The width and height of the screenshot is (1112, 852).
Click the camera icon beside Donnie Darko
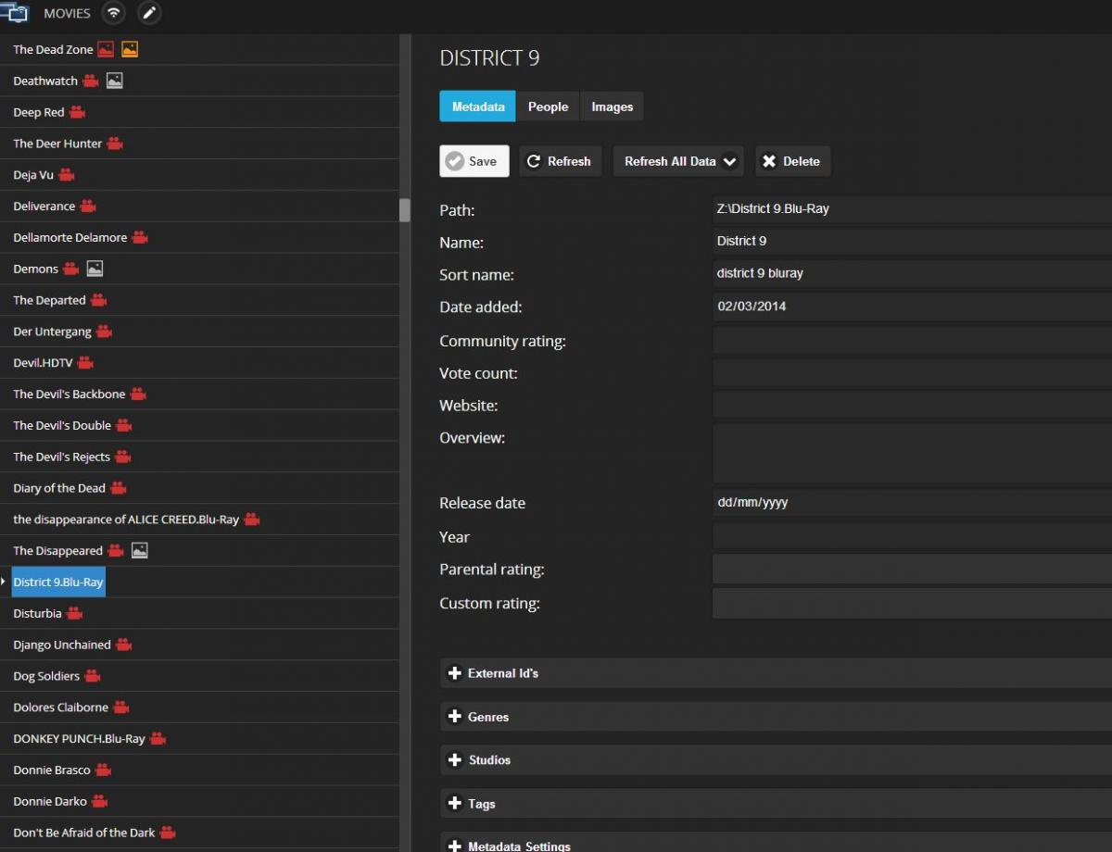click(x=102, y=801)
